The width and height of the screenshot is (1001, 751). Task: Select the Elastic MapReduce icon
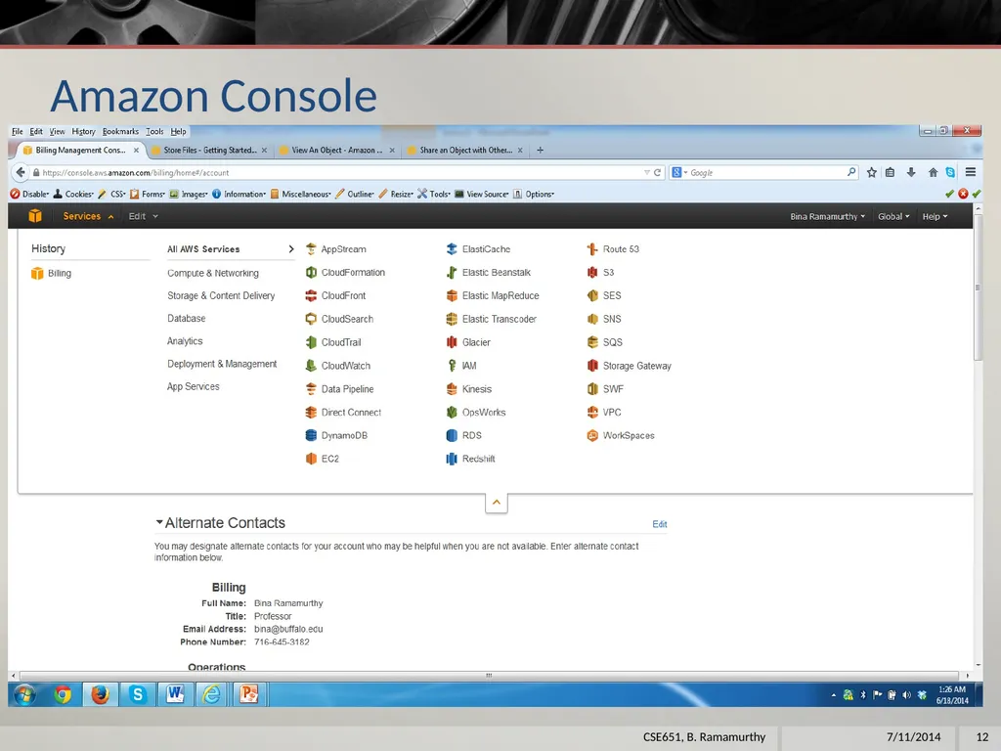pyautogui.click(x=452, y=295)
